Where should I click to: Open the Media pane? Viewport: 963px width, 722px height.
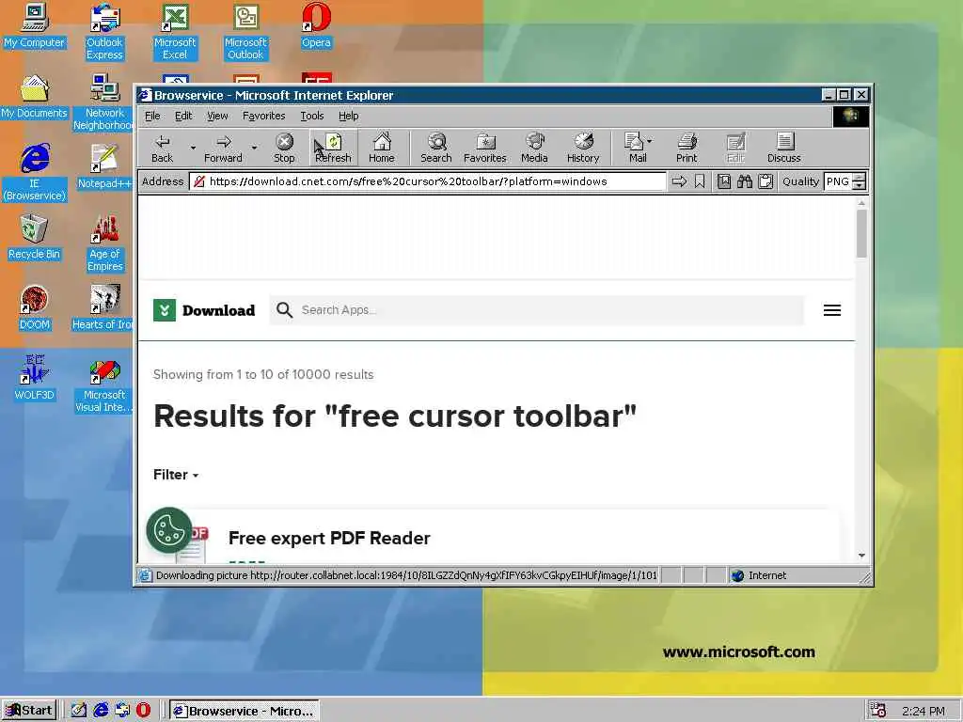pos(534,148)
